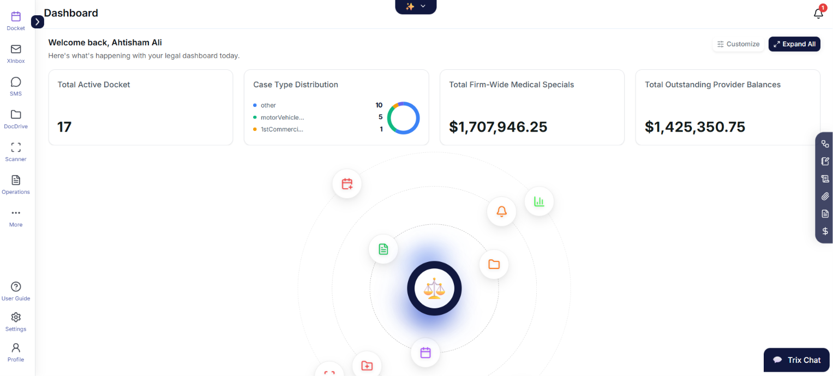
Task: Click the Dashboard page title
Action: [71, 13]
